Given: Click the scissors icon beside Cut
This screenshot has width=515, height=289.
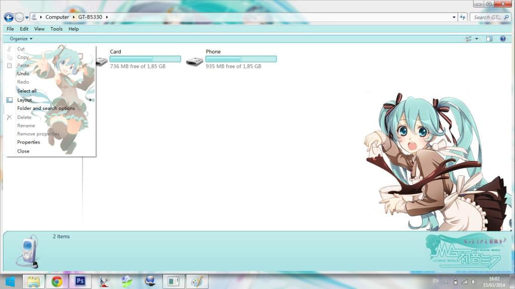Looking at the screenshot, I should click(10, 49).
